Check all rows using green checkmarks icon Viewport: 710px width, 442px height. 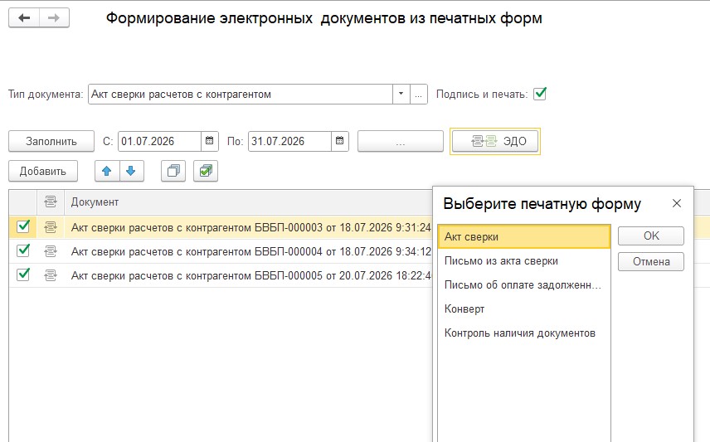(206, 171)
